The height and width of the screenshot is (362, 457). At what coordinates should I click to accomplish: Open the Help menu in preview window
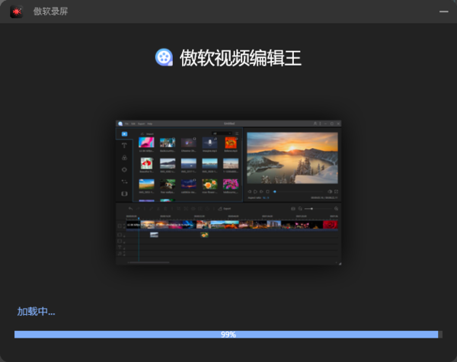point(150,123)
